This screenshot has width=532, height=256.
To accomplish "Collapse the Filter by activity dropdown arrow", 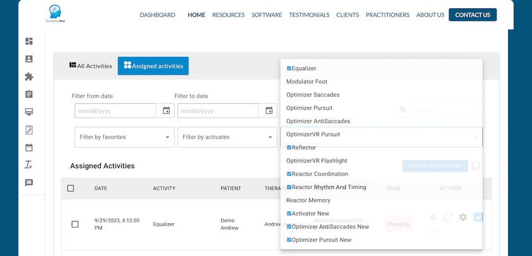I will [476, 137].
